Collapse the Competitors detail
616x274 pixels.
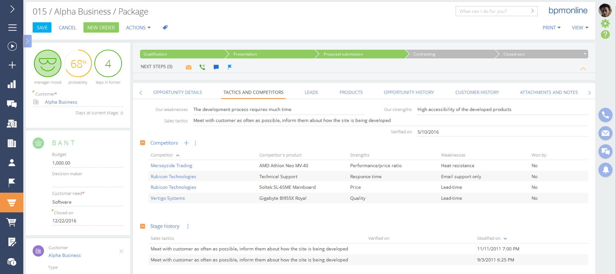point(143,143)
